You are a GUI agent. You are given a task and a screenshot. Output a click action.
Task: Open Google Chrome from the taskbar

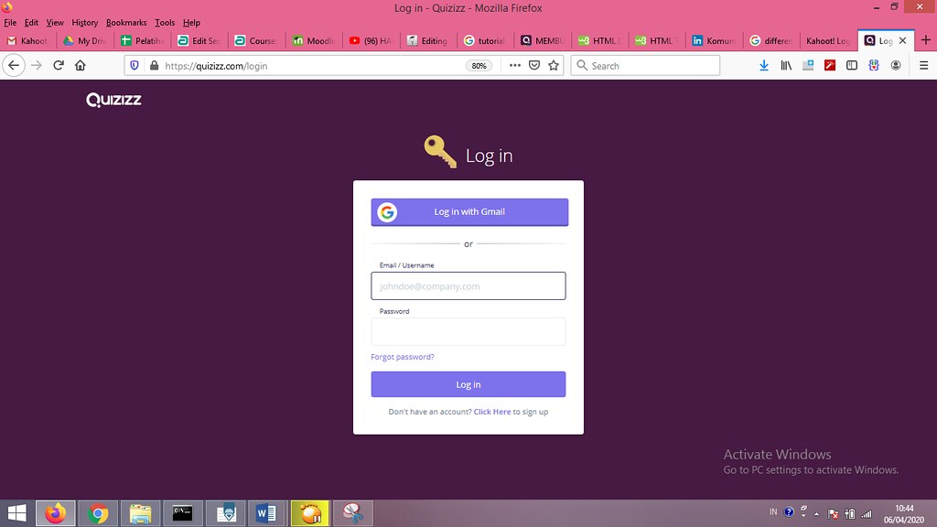[x=98, y=513]
